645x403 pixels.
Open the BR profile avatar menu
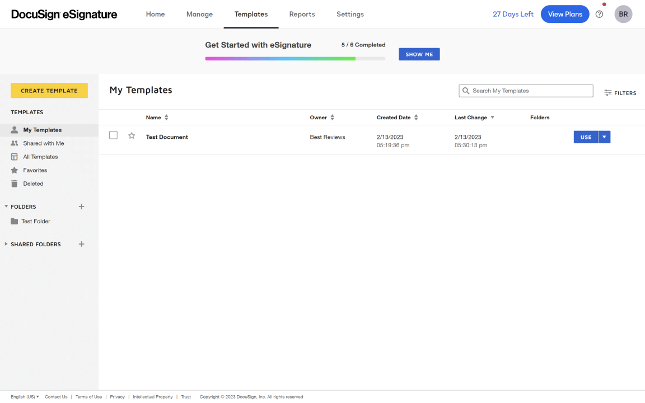coord(623,14)
